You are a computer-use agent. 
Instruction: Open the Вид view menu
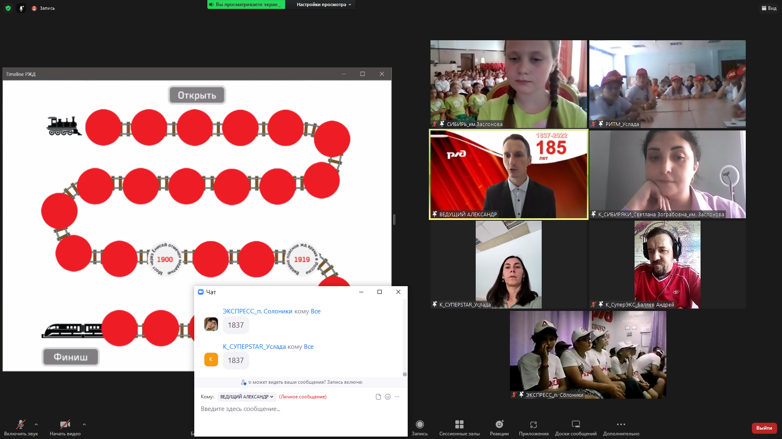(x=769, y=8)
